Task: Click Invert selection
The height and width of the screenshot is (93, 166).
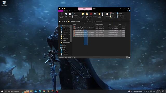Action: pos(121,17)
